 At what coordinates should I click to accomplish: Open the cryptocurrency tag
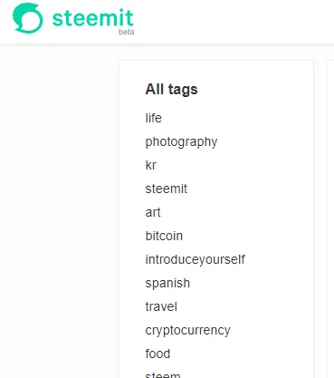tap(187, 331)
